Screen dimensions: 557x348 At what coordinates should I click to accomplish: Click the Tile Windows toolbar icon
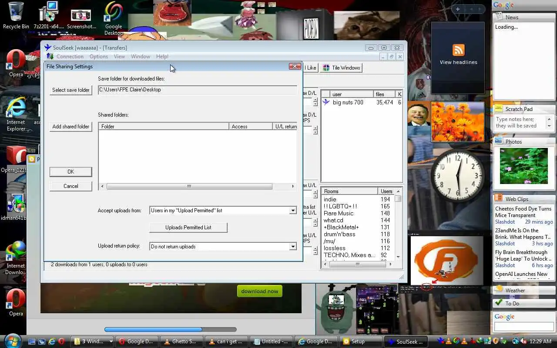[326, 68]
